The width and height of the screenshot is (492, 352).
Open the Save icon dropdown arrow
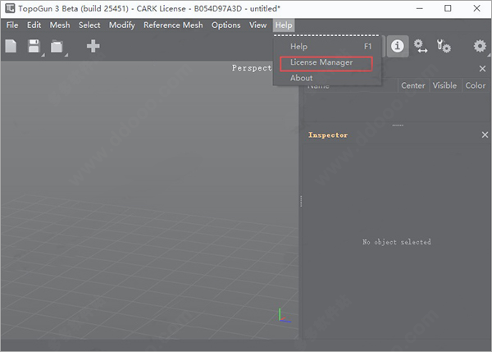click(x=43, y=55)
